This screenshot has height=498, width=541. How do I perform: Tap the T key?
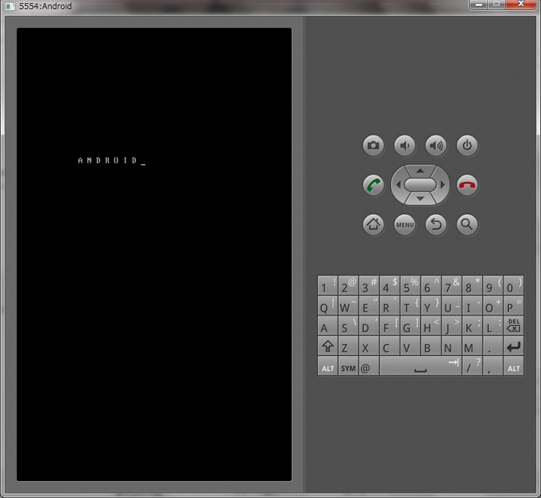point(410,305)
